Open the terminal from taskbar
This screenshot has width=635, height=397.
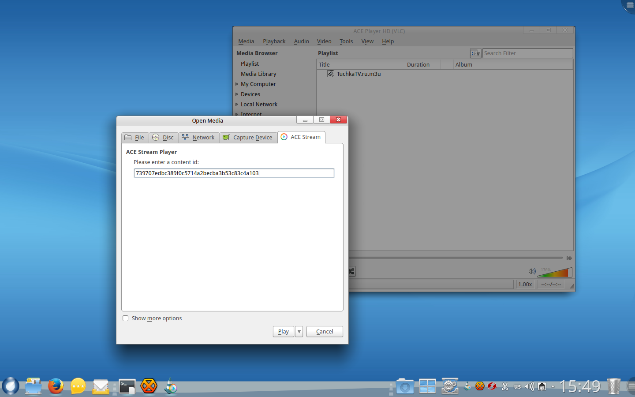click(127, 387)
